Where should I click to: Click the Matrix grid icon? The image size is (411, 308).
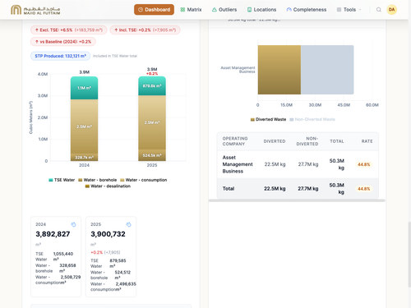point(182,10)
